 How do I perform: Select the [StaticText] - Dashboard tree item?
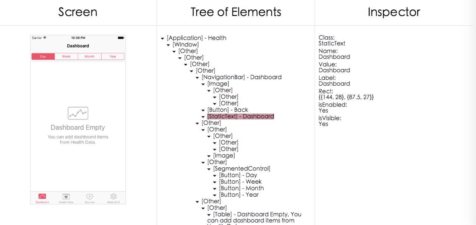(x=241, y=116)
